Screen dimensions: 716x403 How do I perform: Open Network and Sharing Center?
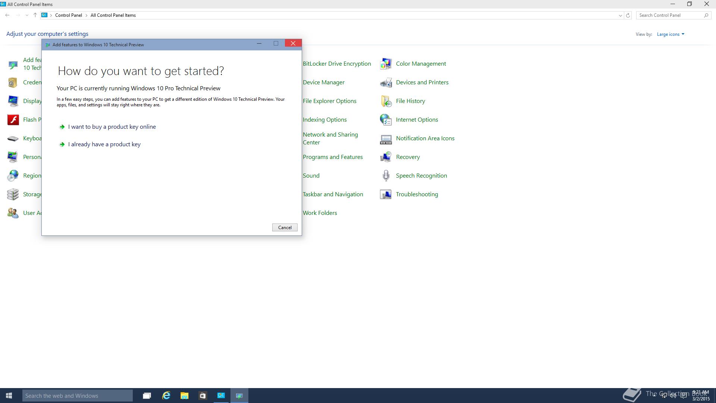tap(330, 138)
